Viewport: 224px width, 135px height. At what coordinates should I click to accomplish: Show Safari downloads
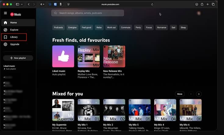pyautogui.click(x=197, y=4)
